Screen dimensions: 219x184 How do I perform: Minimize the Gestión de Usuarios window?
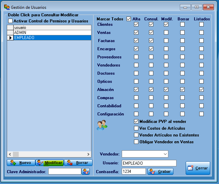click(x=185, y=7)
